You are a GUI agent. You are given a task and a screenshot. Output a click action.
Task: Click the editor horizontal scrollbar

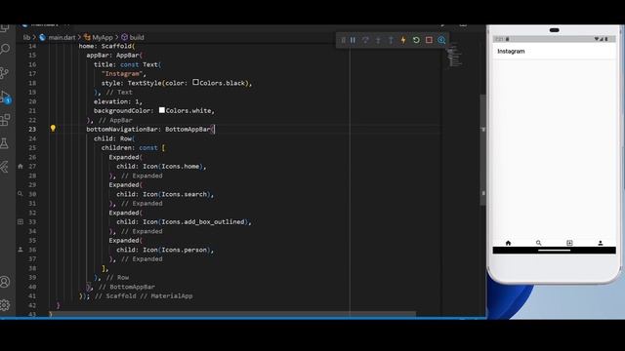pyautogui.click(x=233, y=314)
